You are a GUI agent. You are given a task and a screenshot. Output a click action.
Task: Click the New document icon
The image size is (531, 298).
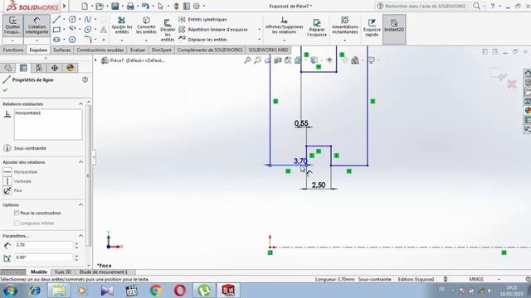(x=85, y=6)
